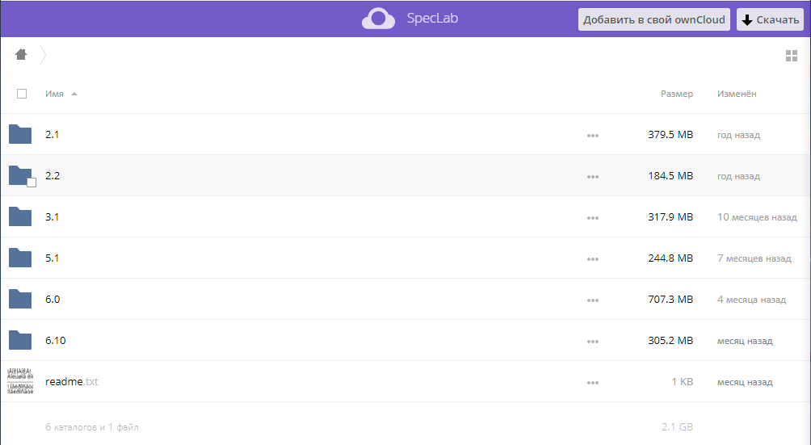811x445 pixels.
Task: Open actions menu for folder 2.1
Action: coord(593,136)
